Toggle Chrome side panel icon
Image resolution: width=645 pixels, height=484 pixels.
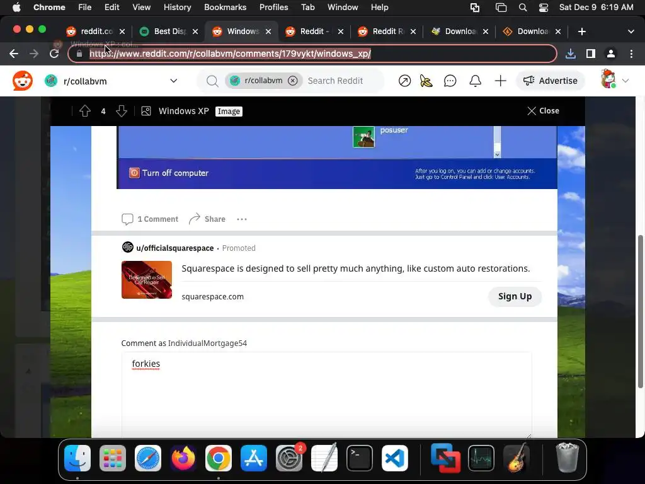click(591, 54)
